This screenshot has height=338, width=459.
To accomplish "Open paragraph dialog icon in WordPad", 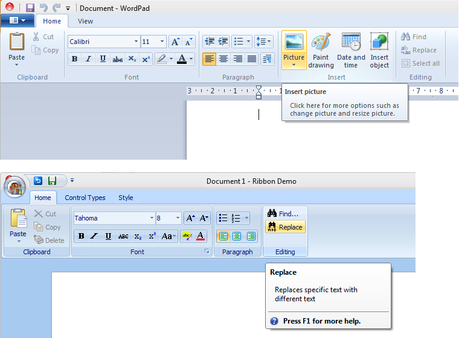I will (x=268, y=59).
